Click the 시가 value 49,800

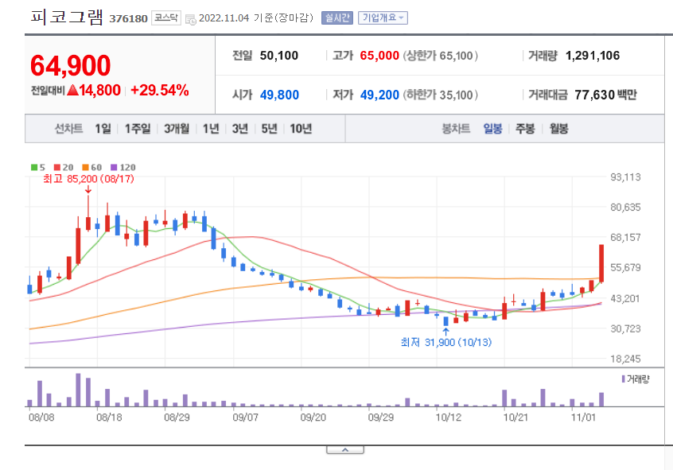click(x=279, y=95)
